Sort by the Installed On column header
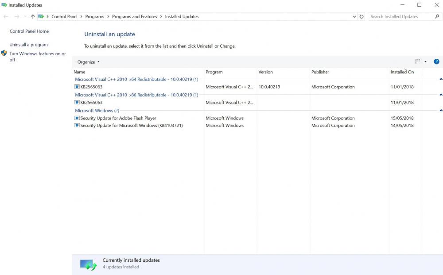The height and width of the screenshot is (275, 443). click(x=405, y=72)
